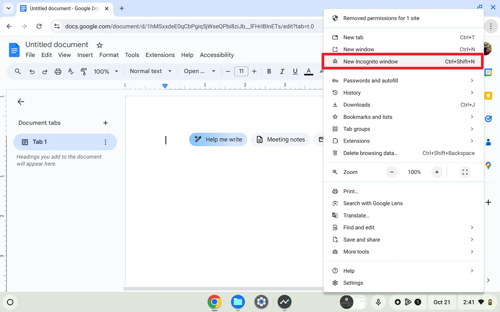The image size is (500, 312).
Task: Open Google Keep side panel icon
Action: [x=488, y=96]
